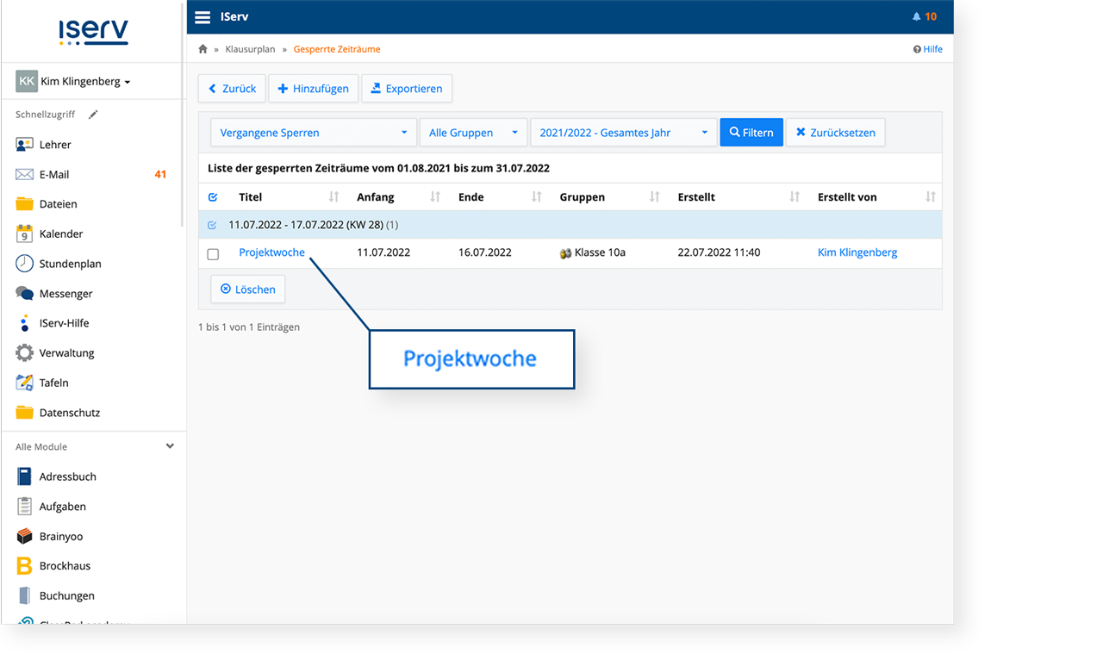The width and height of the screenshot is (1103, 660).
Task: Open the Kalender module icon
Action: (x=24, y=233)
